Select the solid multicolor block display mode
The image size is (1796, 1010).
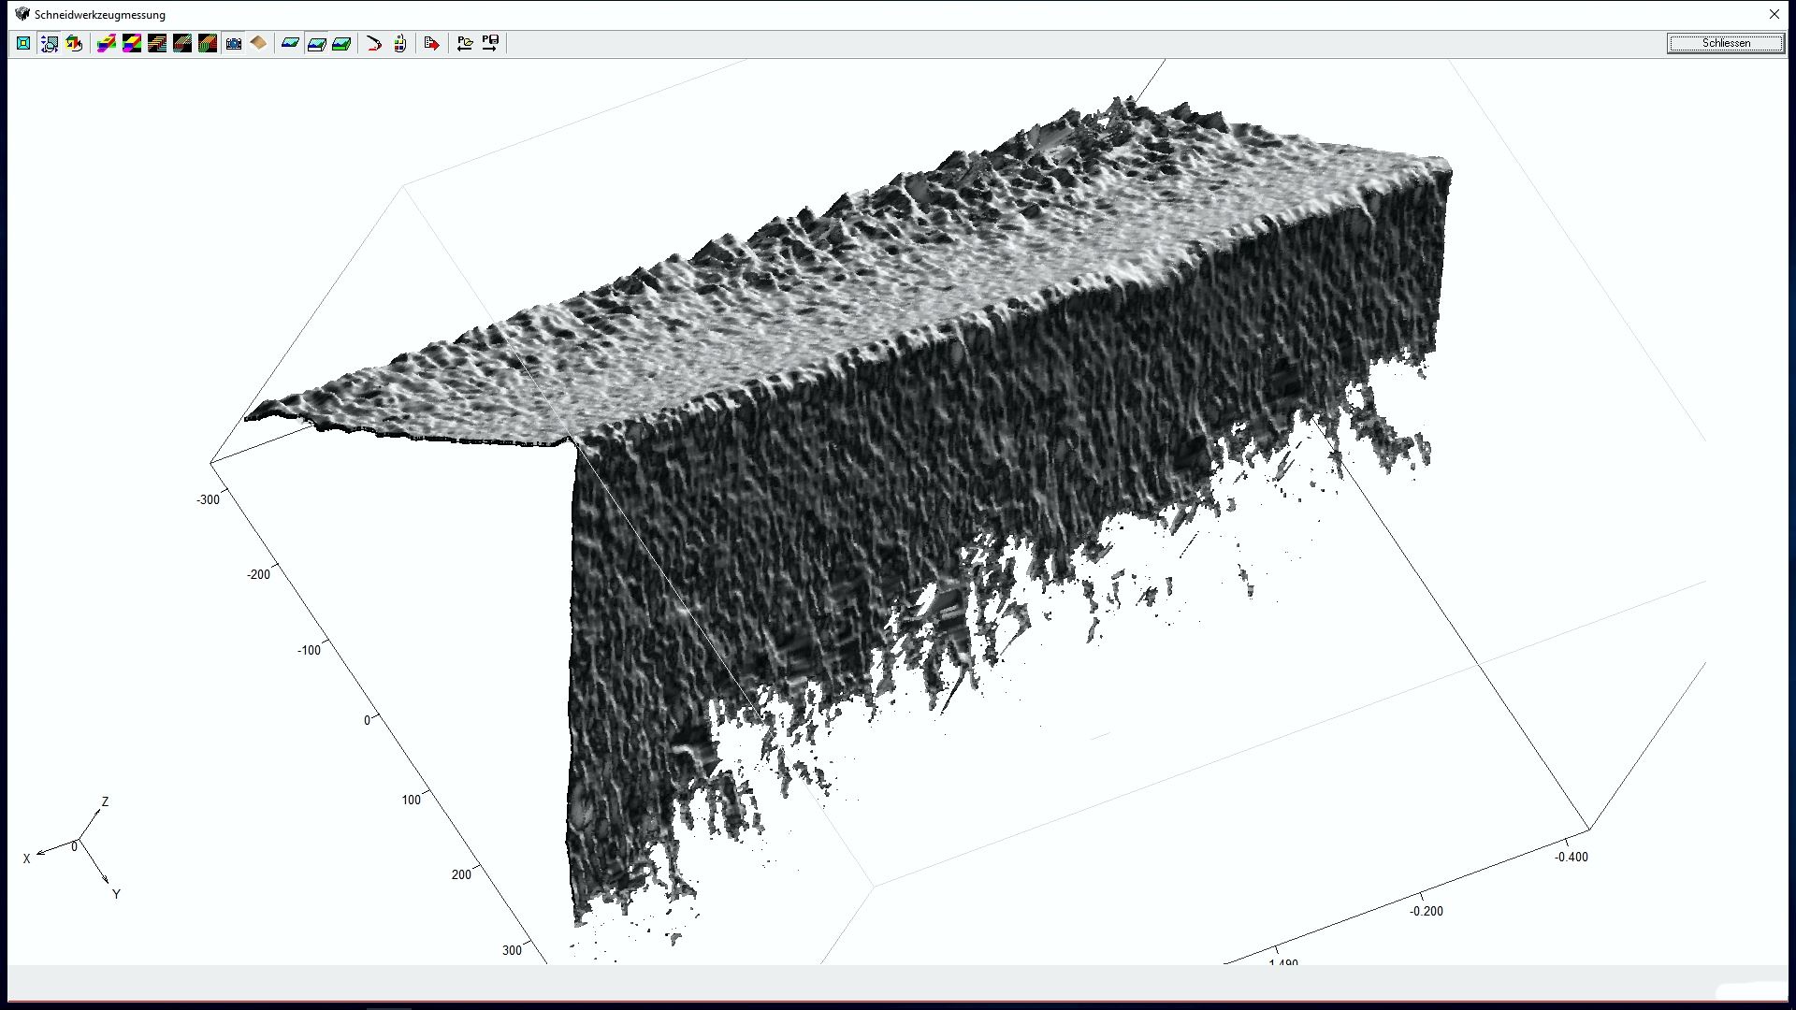click(x=132, y=43)
